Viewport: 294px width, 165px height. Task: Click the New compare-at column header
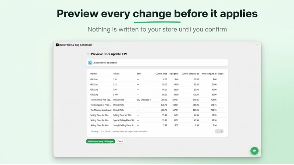pos(209,74)
